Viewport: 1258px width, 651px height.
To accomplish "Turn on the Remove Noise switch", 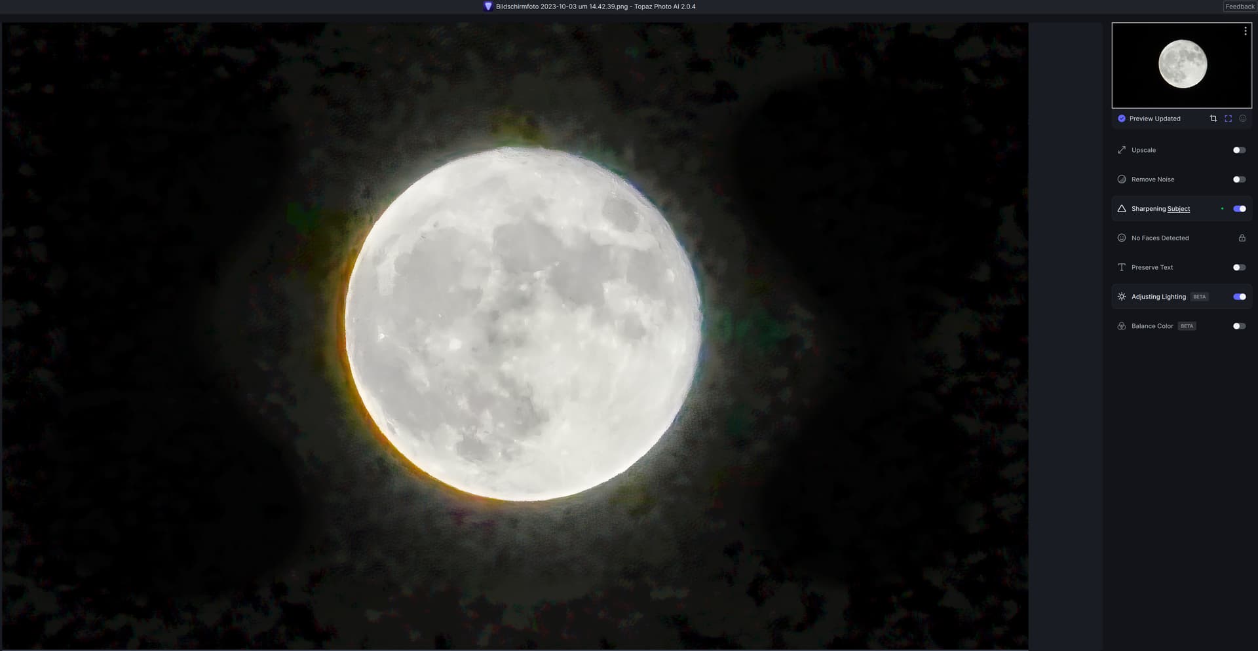I will pos(1238,179).
